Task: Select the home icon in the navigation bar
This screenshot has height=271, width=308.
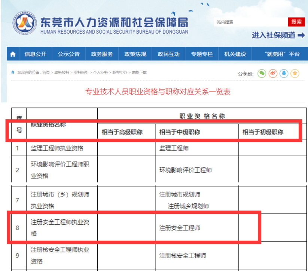Action: point(12,53)
